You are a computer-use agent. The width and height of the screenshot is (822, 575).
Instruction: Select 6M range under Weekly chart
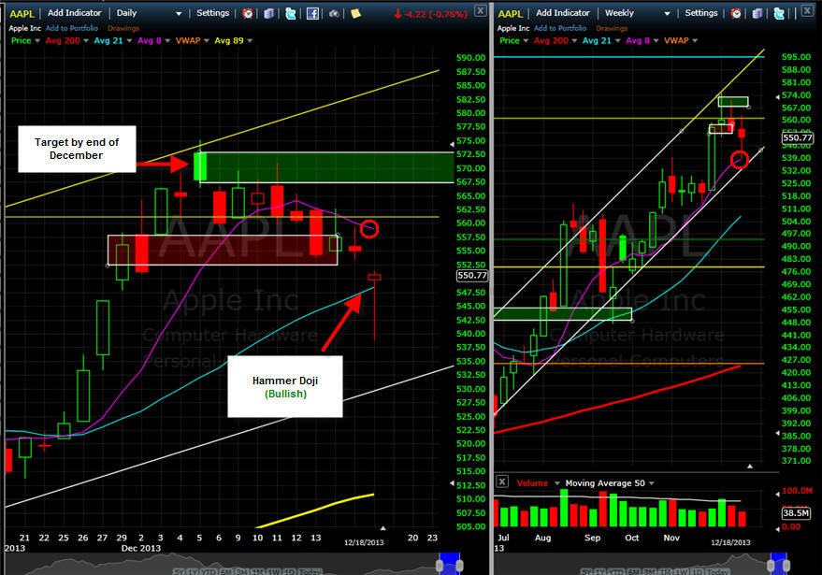(635, 571)
